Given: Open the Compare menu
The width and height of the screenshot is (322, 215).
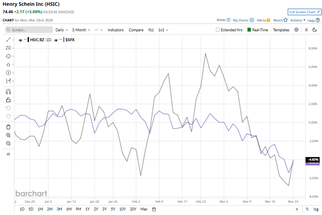Looking at the screenshot, I should pos(136,30).
